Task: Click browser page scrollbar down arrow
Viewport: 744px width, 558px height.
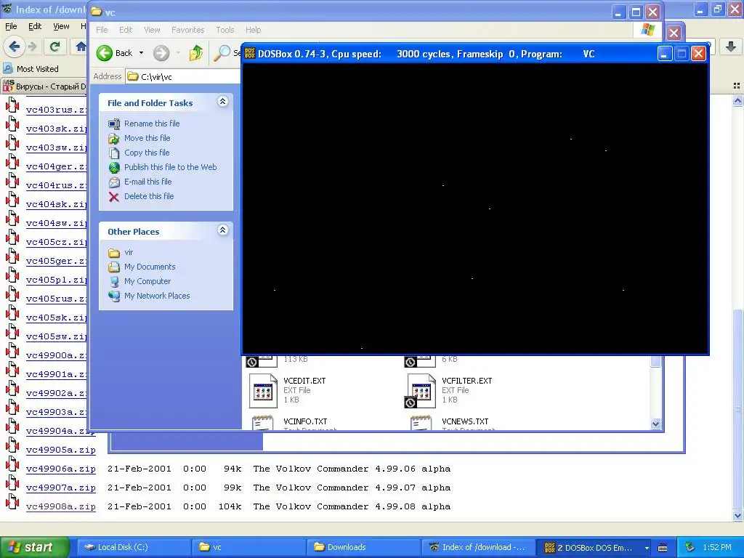Action: coord(737,515)
